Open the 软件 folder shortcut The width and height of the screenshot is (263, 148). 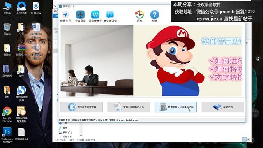(x=21, y=71)
